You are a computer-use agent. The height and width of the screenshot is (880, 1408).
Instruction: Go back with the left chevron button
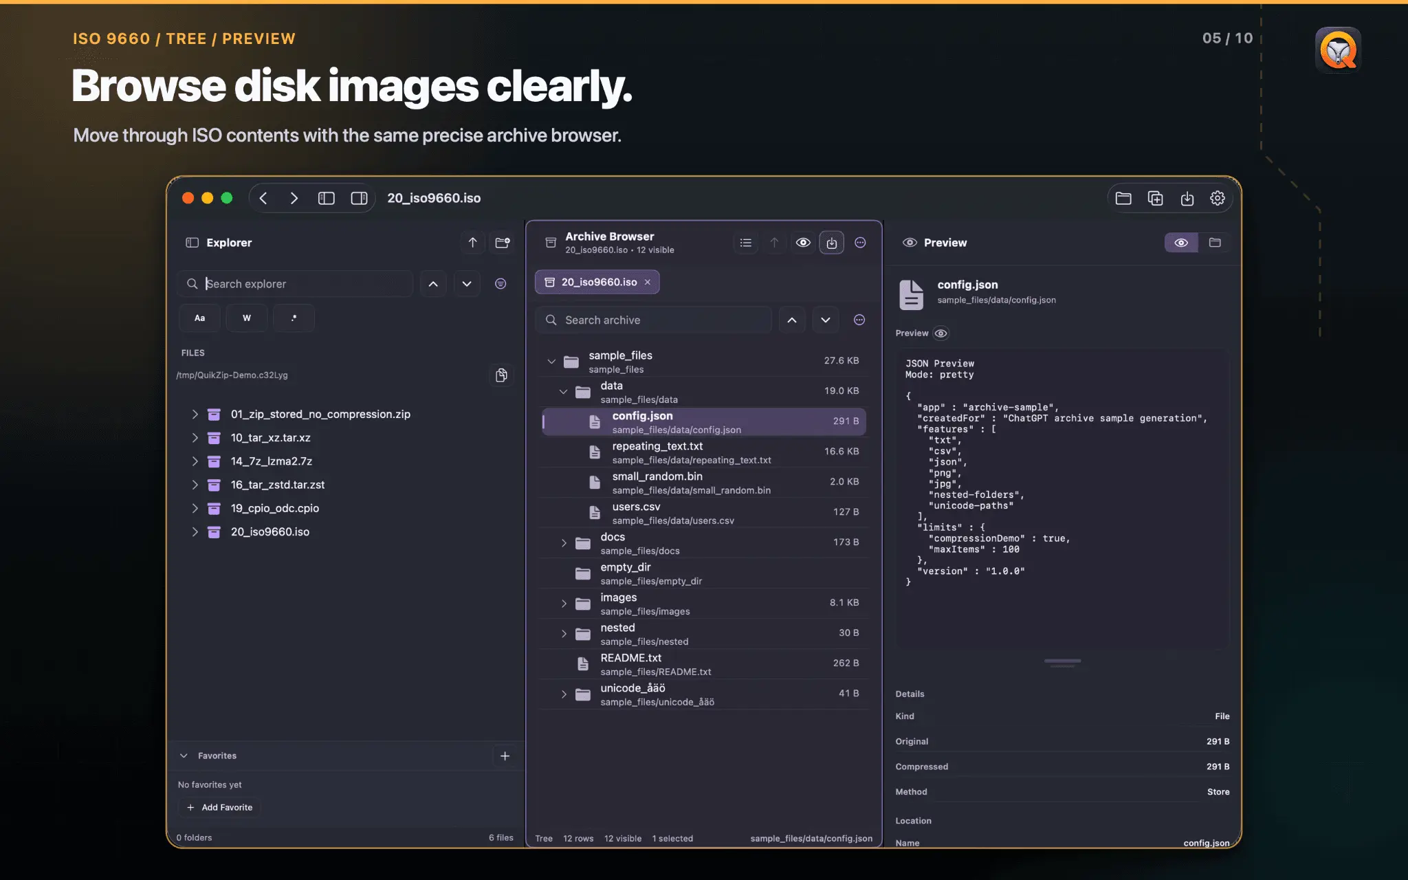pyautogui.click(x=263, y=198)
